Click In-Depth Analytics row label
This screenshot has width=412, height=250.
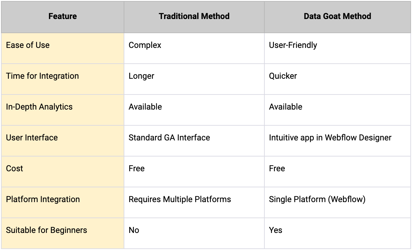[x=39, y=107]
